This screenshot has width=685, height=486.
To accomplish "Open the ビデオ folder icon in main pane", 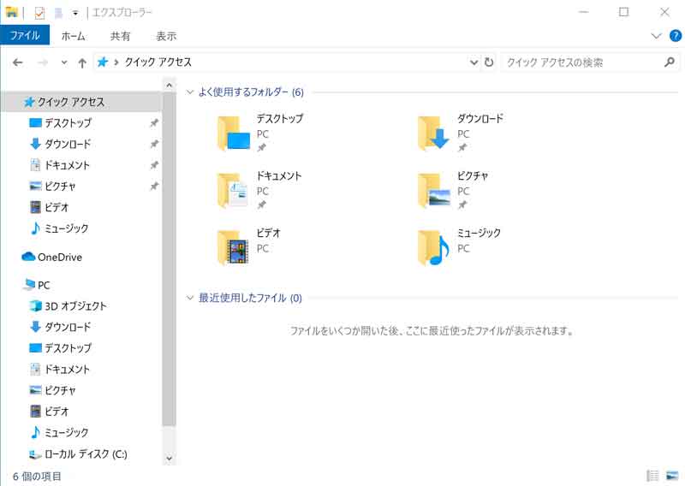I will tap(233, 247).
